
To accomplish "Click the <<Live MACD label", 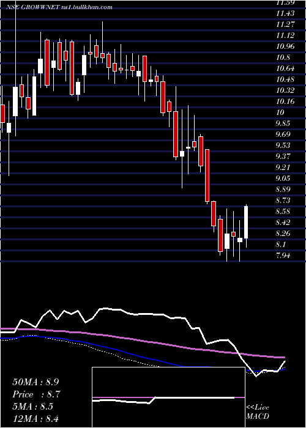I will (258, 412).
